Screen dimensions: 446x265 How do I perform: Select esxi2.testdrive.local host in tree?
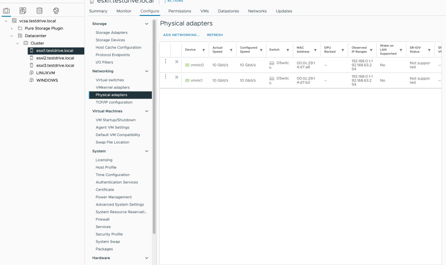[x=55, y=58]
